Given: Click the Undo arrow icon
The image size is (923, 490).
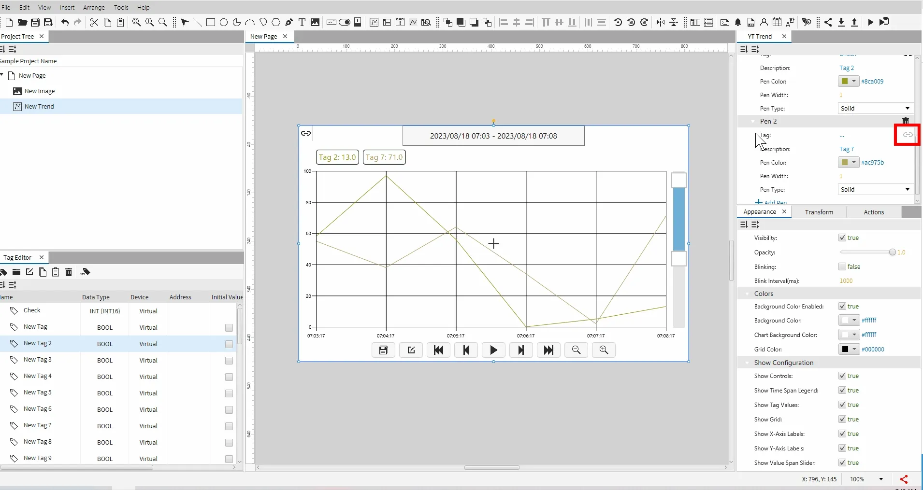Looking at the screenshot, I should pos(65,22).
